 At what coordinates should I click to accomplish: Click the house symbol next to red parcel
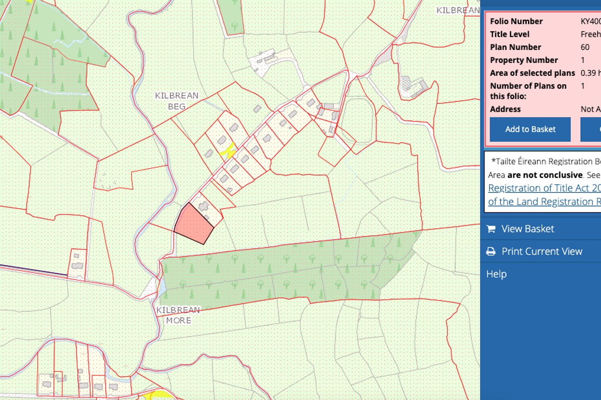pos(204,206)
